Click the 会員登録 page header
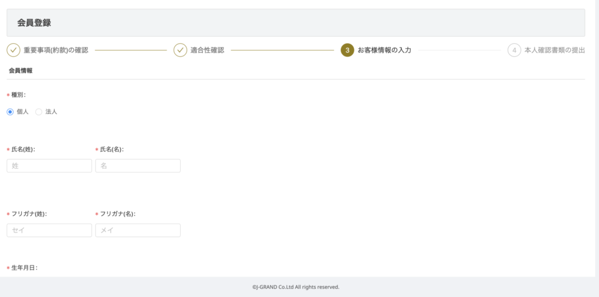599x297 pixels. pyautogui.click(x=34, y=23)
